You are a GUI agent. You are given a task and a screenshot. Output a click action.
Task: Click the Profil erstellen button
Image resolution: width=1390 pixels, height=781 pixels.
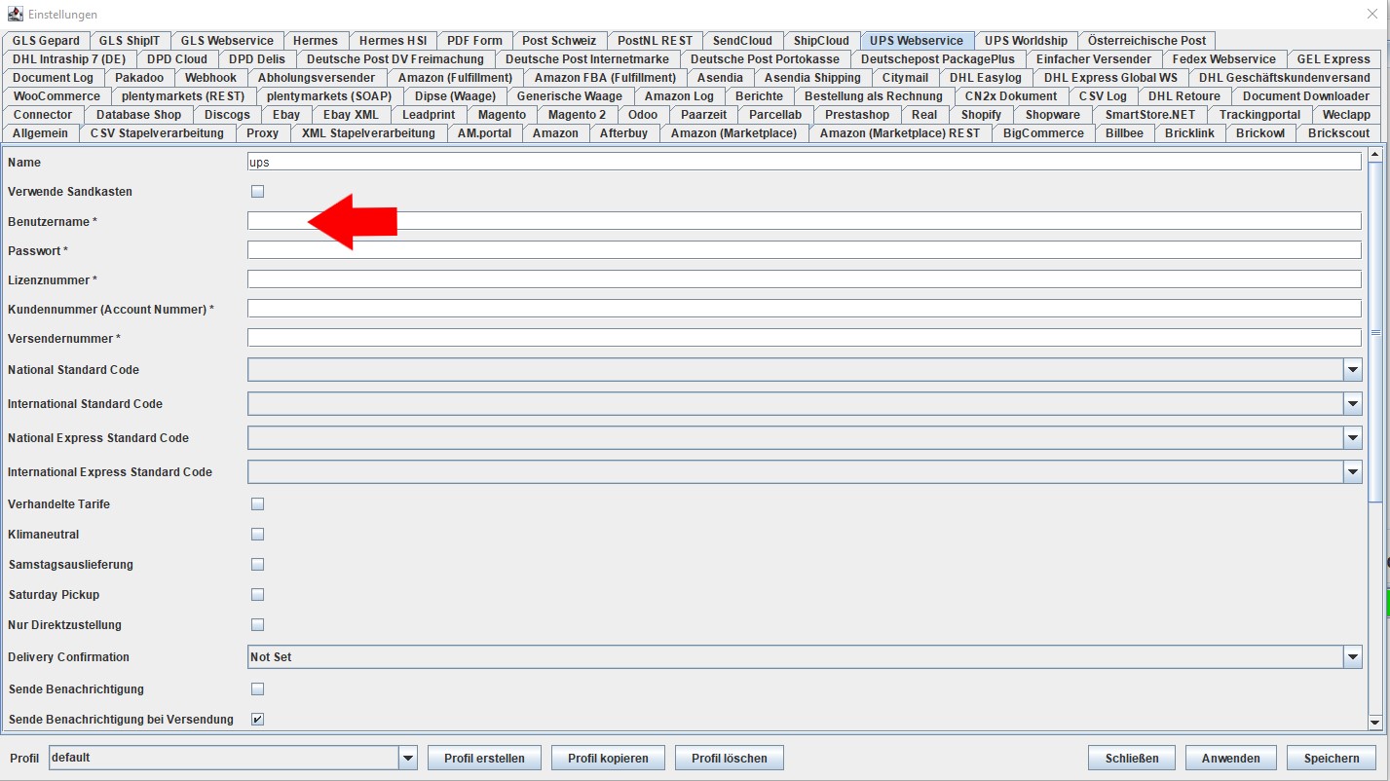tap(484, 759)
